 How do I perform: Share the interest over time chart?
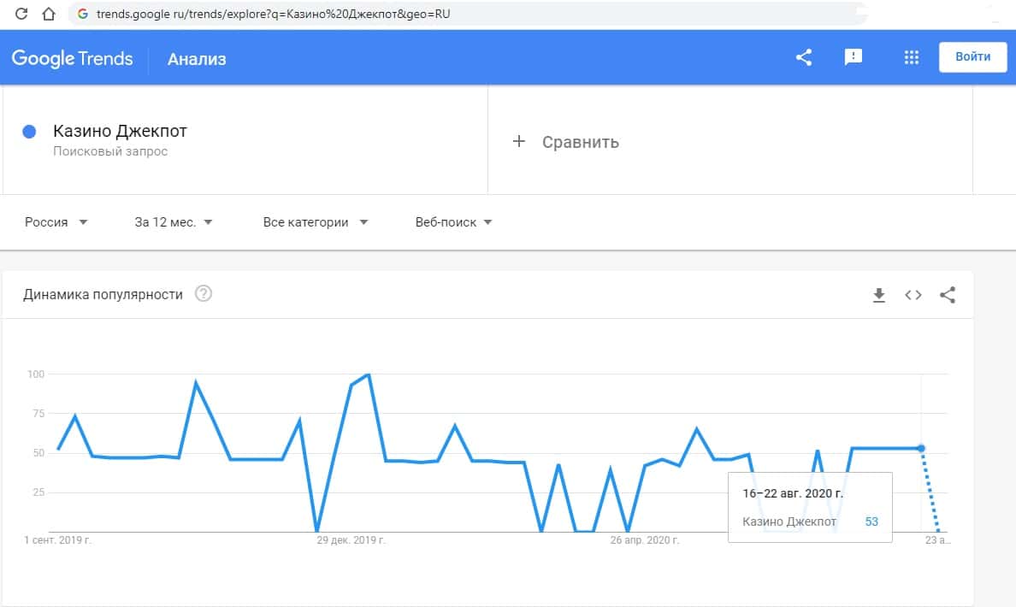tap(948, 295)
